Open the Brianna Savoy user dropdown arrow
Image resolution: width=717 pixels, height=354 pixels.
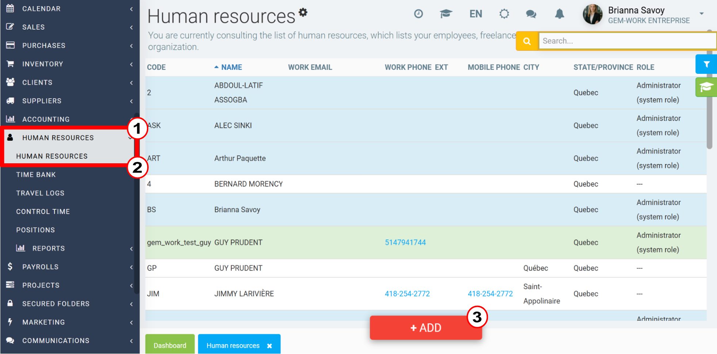(702, 14)
